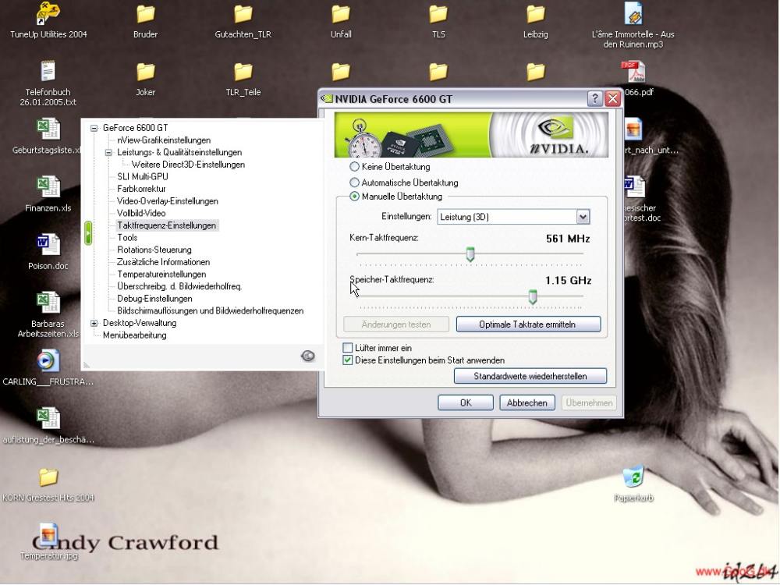
Task: Select the Telefonbuch 26.01.2005.txt file icon
Action: click(x=48, y=71)
